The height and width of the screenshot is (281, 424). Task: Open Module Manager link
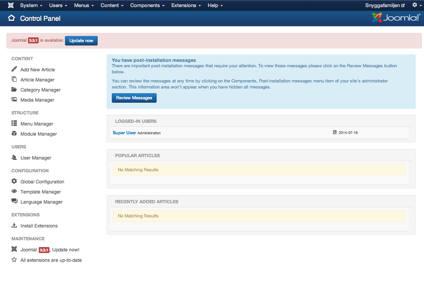(x=39, y=134)
